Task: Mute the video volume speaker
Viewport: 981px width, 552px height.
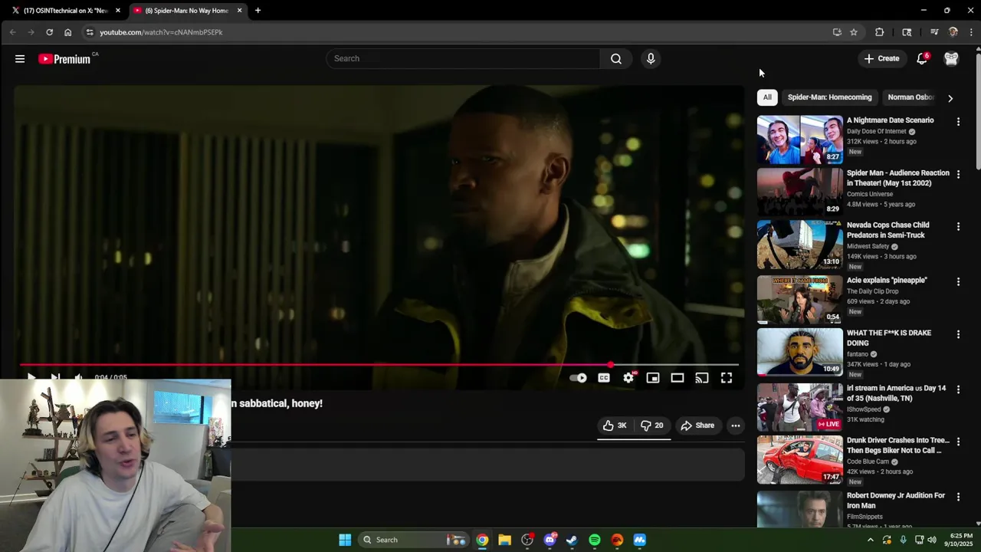Action: (78, 377)
